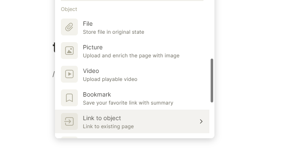The width and height of the screenshot is (291, 164).
Task: Click the File paperclip icon
Action: (69, 27)
